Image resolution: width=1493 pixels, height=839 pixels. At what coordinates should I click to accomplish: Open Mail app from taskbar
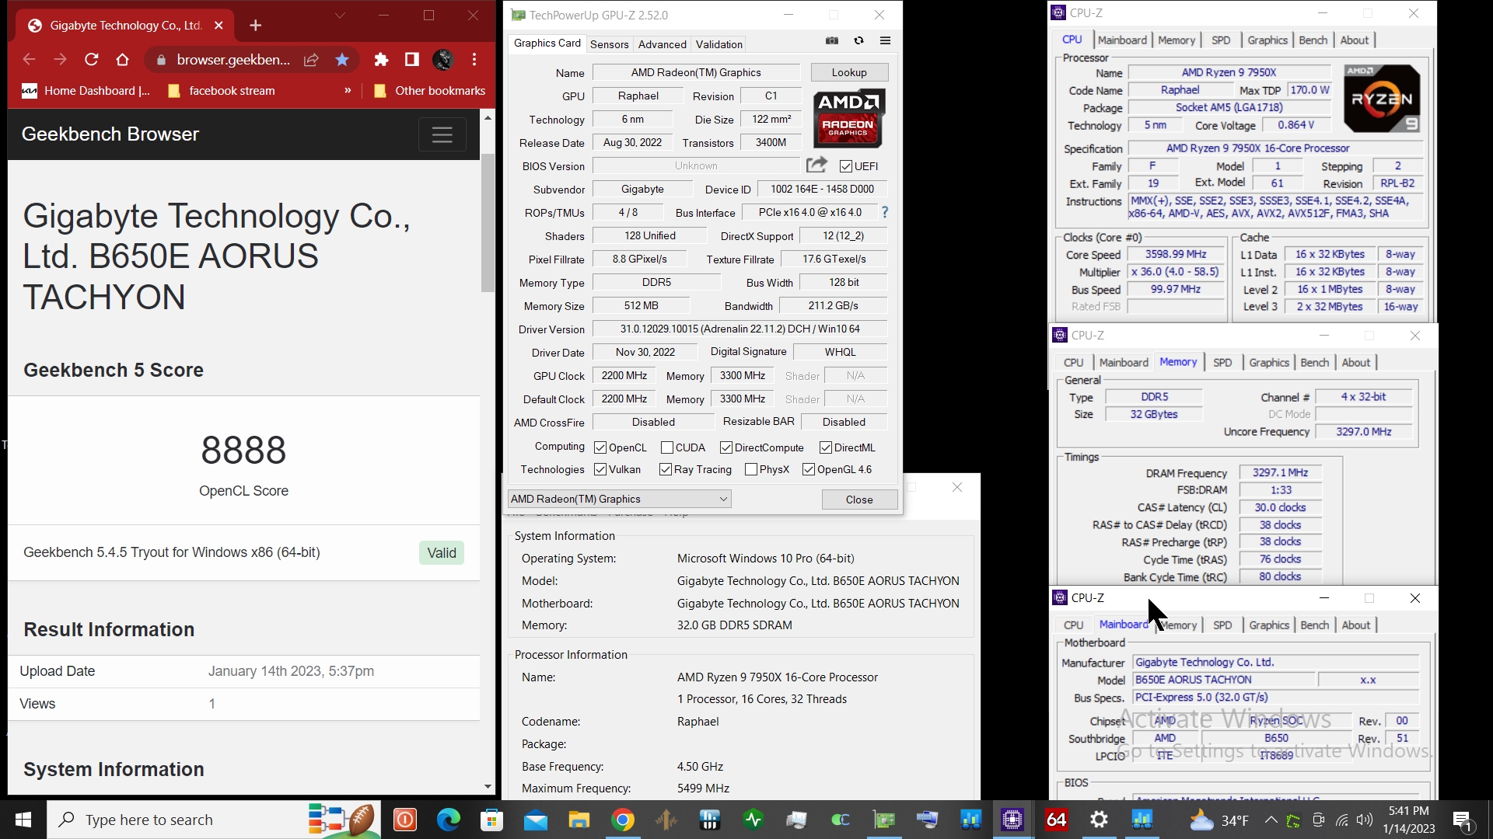536,820
